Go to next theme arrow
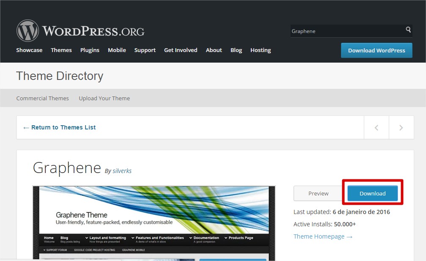This screenshot has height=261, width=426. tap(401, 128)
